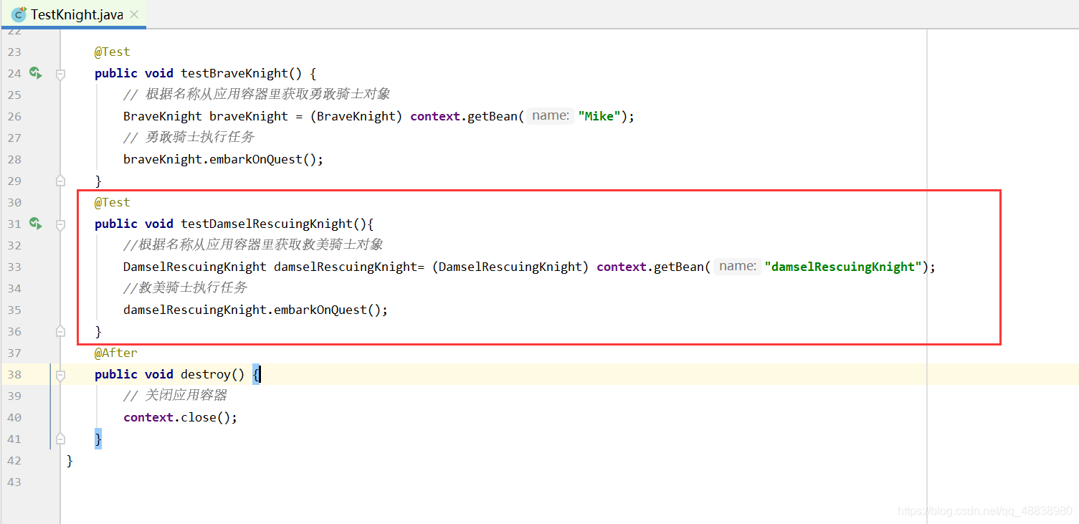
Task: Place cursor on testDamselRescuingKnight method name
Action: click(x=267, y=224)
